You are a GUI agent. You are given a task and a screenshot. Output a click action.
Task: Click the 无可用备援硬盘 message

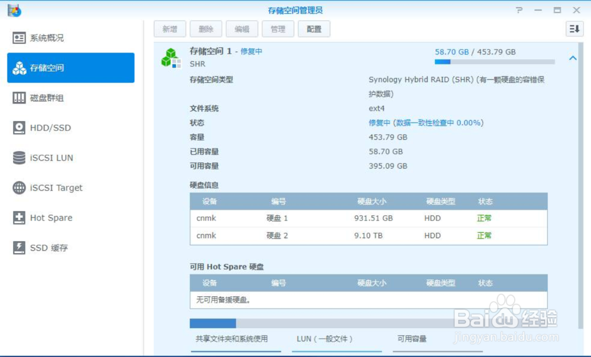223,300
